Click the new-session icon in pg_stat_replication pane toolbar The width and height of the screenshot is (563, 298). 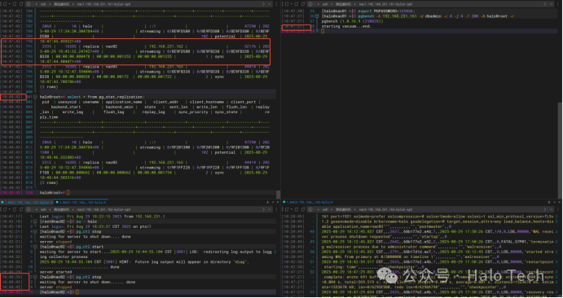(x=5, y=4)
